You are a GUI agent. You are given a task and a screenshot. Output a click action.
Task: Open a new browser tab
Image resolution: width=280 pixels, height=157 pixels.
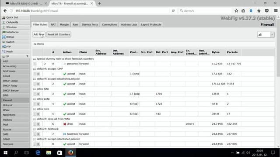point(99,3)
